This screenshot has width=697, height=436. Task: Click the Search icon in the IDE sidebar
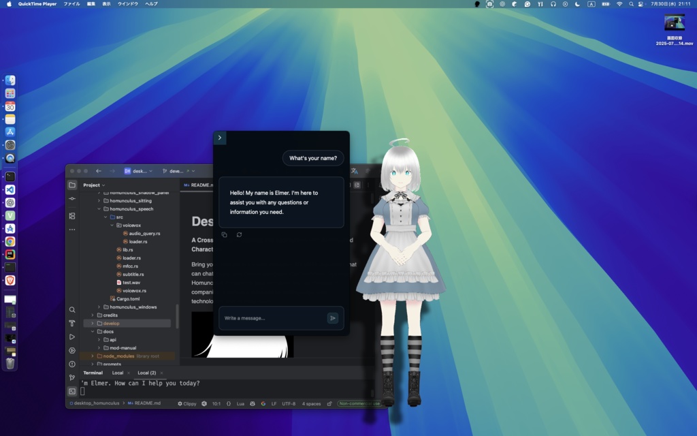click(x=72, y=310)
